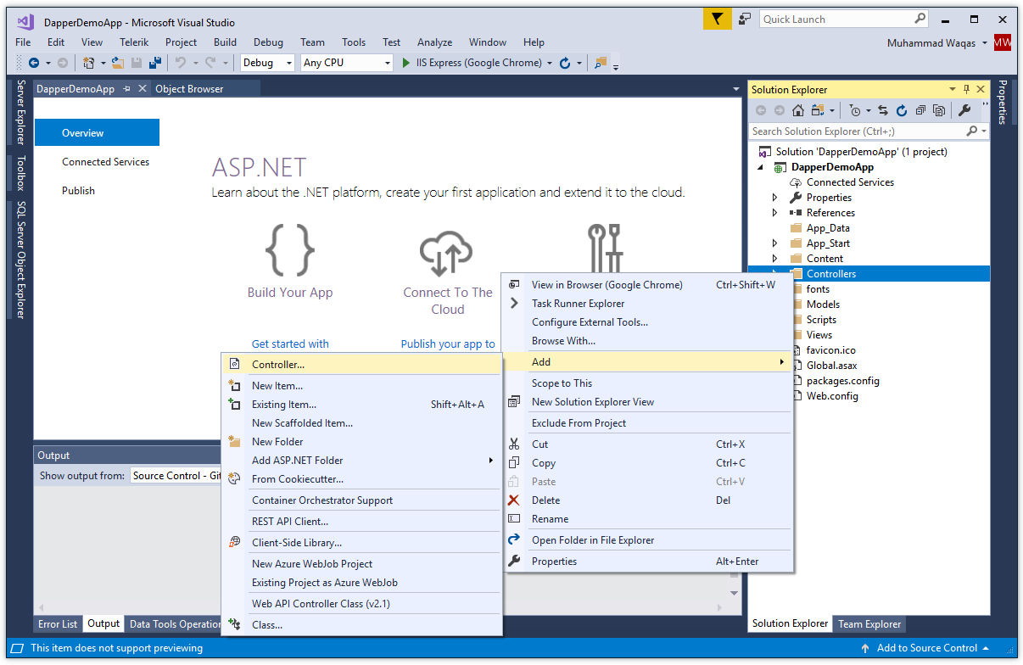Click the New Project toolbar icon

[88, 63]
